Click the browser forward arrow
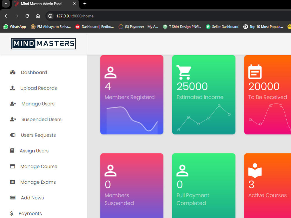This screenshot has height=218, width=291. 17,16
